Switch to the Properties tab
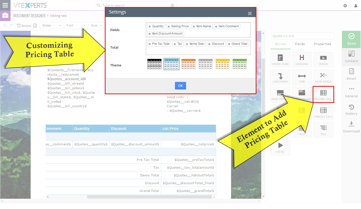 pos(322,44)
